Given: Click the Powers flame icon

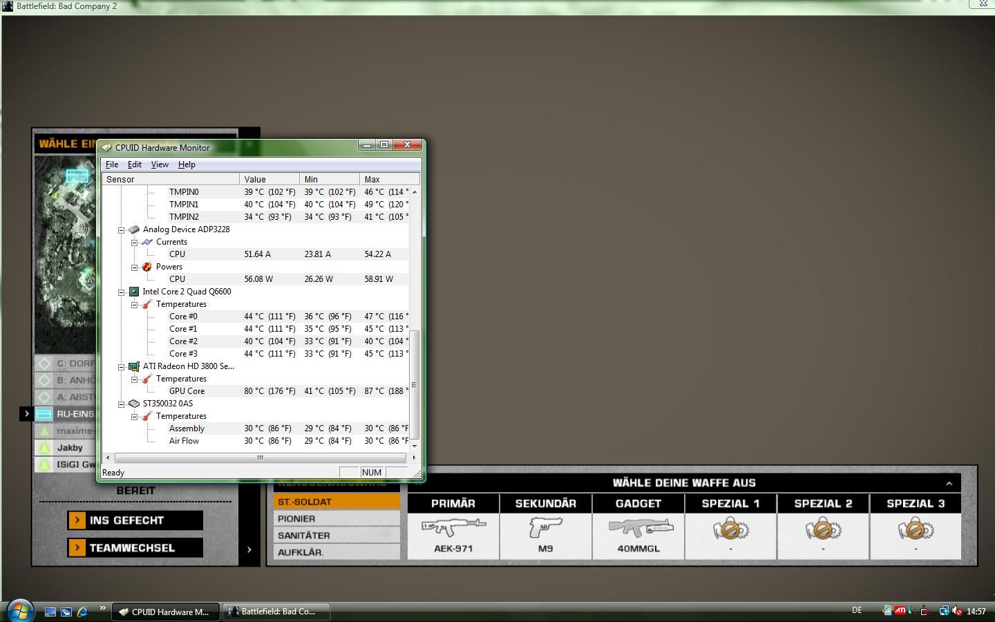Looking at the screenshot, I should pos(147,267).
